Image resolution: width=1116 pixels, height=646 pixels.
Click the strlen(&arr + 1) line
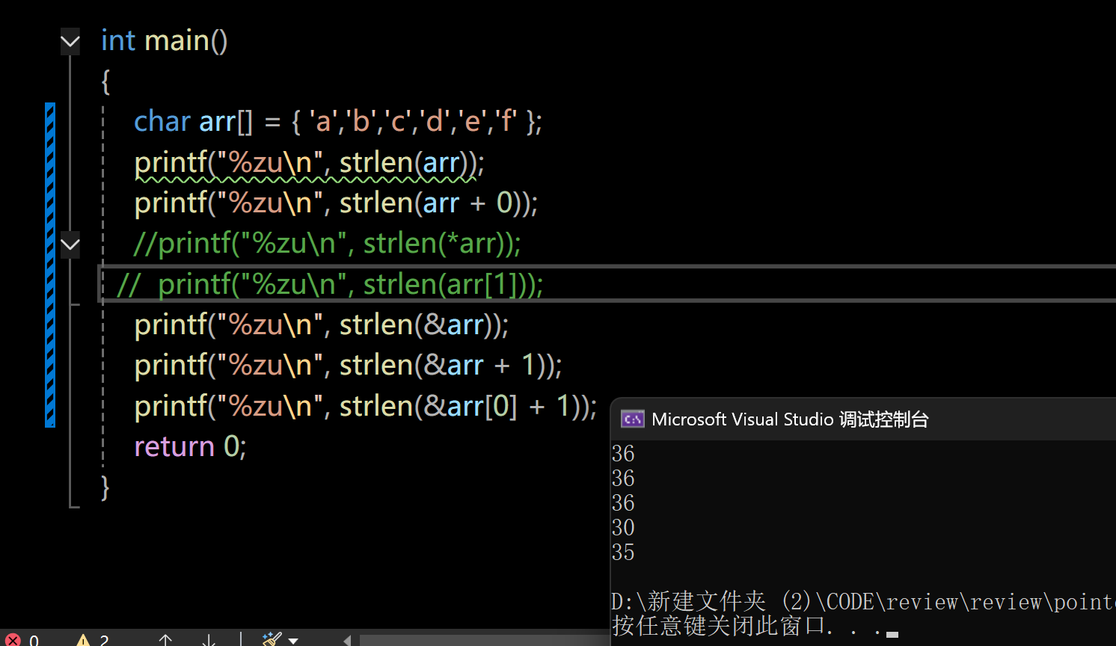pyautogui.click(x=349, y=366)
